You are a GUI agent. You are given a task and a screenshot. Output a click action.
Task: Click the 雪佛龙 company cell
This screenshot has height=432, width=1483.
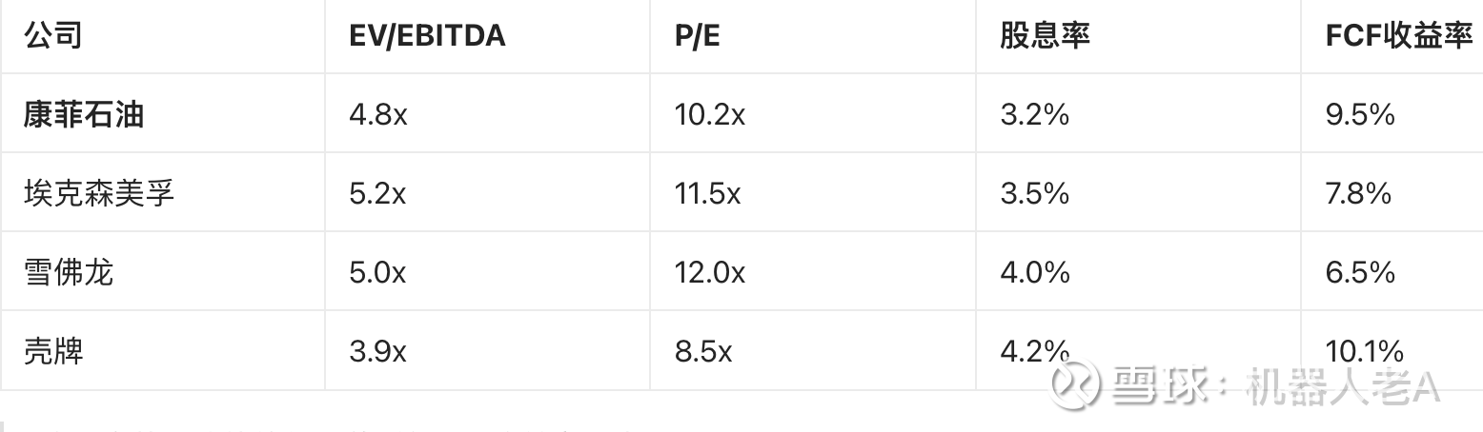69,273
